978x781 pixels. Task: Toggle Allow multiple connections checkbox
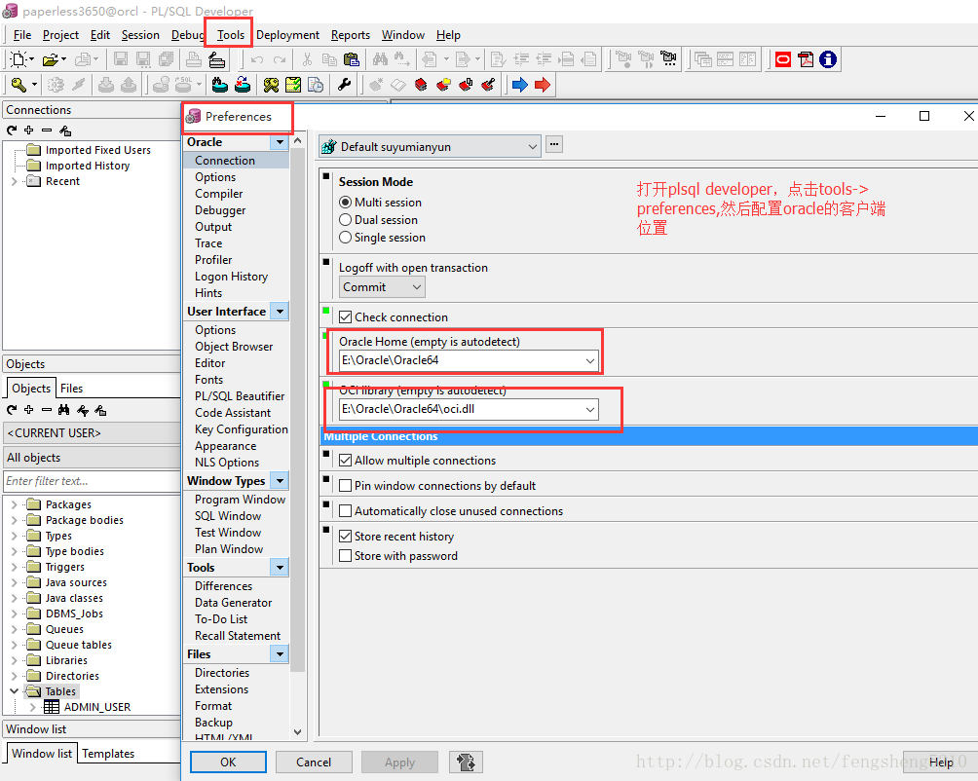tap(345, 461)
